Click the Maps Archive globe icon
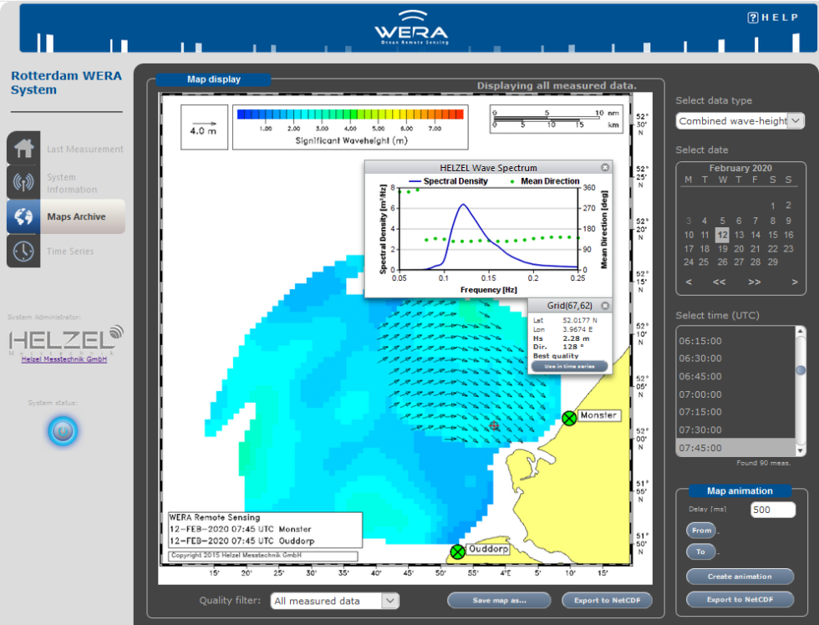Image resolution: width=819 pixels, height=625 pixels. pos(23,216)
